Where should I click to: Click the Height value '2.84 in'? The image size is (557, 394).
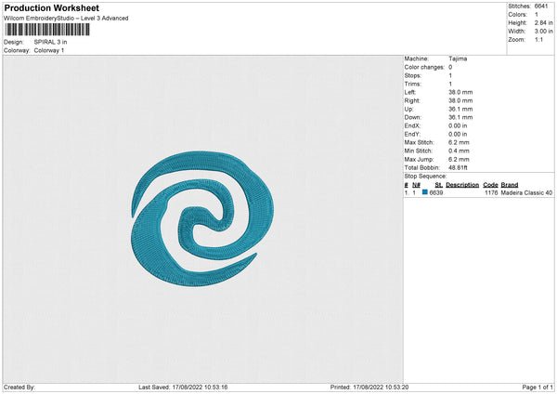[543, 22]
